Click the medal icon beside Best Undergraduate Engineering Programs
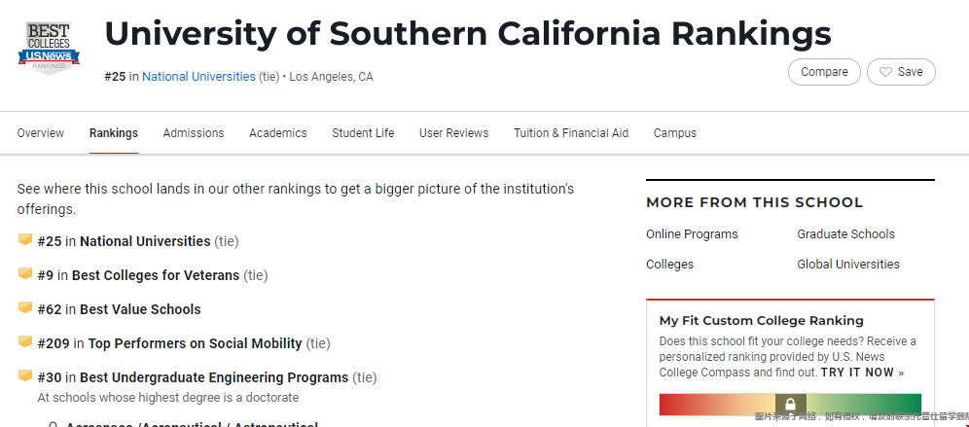Screen dimensions: 969x427 25,376
